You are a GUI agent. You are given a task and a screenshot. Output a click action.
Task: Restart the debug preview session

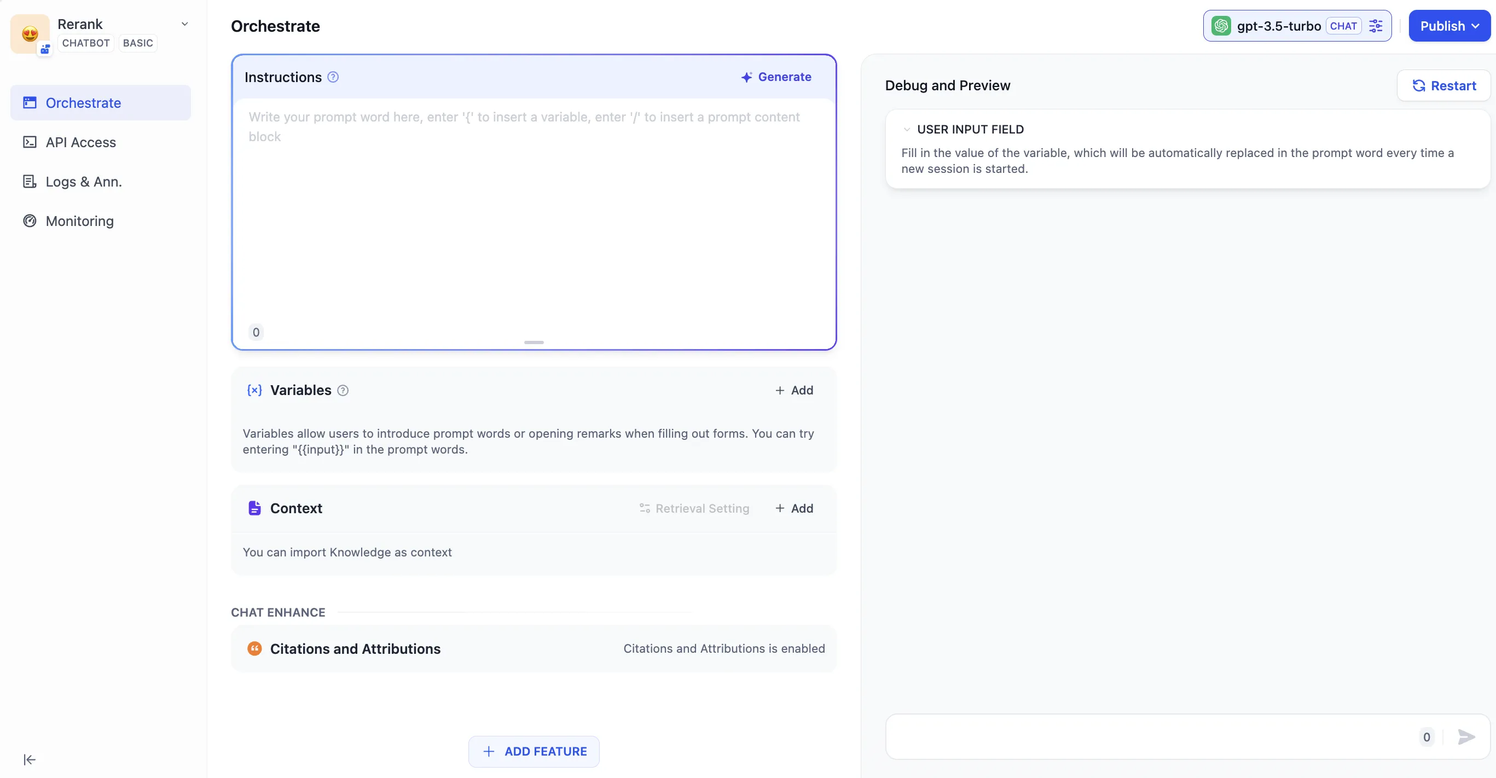pos(1443,86)
